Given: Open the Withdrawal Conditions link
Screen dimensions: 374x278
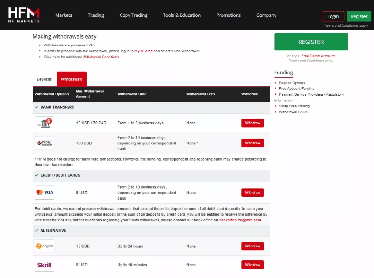Looking at the screenshot, I should (x=101, y=57).
